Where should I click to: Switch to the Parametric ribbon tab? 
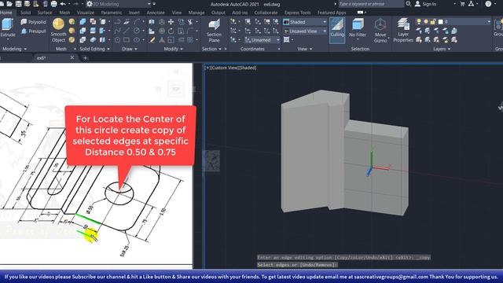click(112, 13)
